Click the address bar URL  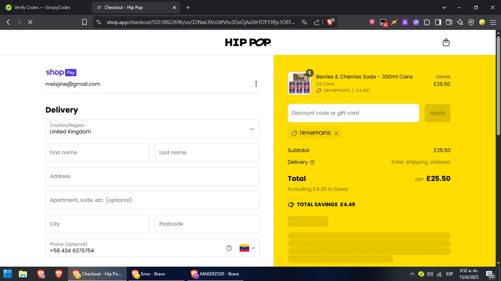(x=201, y=22)
